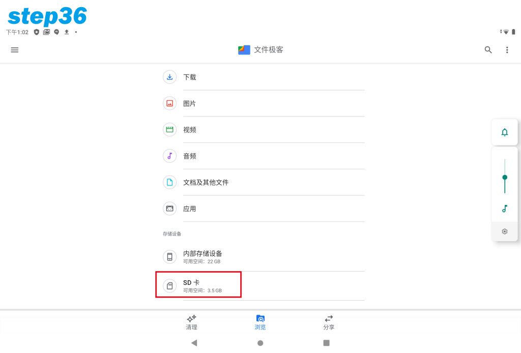Tap the 音频 audio note icon

point(169,156)
